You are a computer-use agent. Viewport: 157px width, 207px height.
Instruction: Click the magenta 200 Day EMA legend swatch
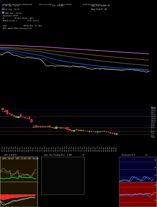tap(3, 13)
